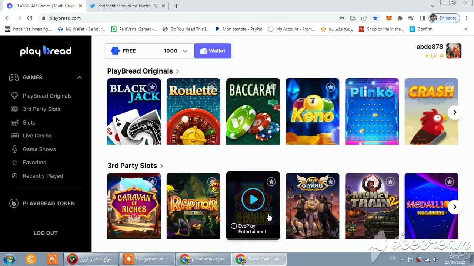
Task: Open Mon compte - PayPal bookmark
Action: click(x=238, y=29)
